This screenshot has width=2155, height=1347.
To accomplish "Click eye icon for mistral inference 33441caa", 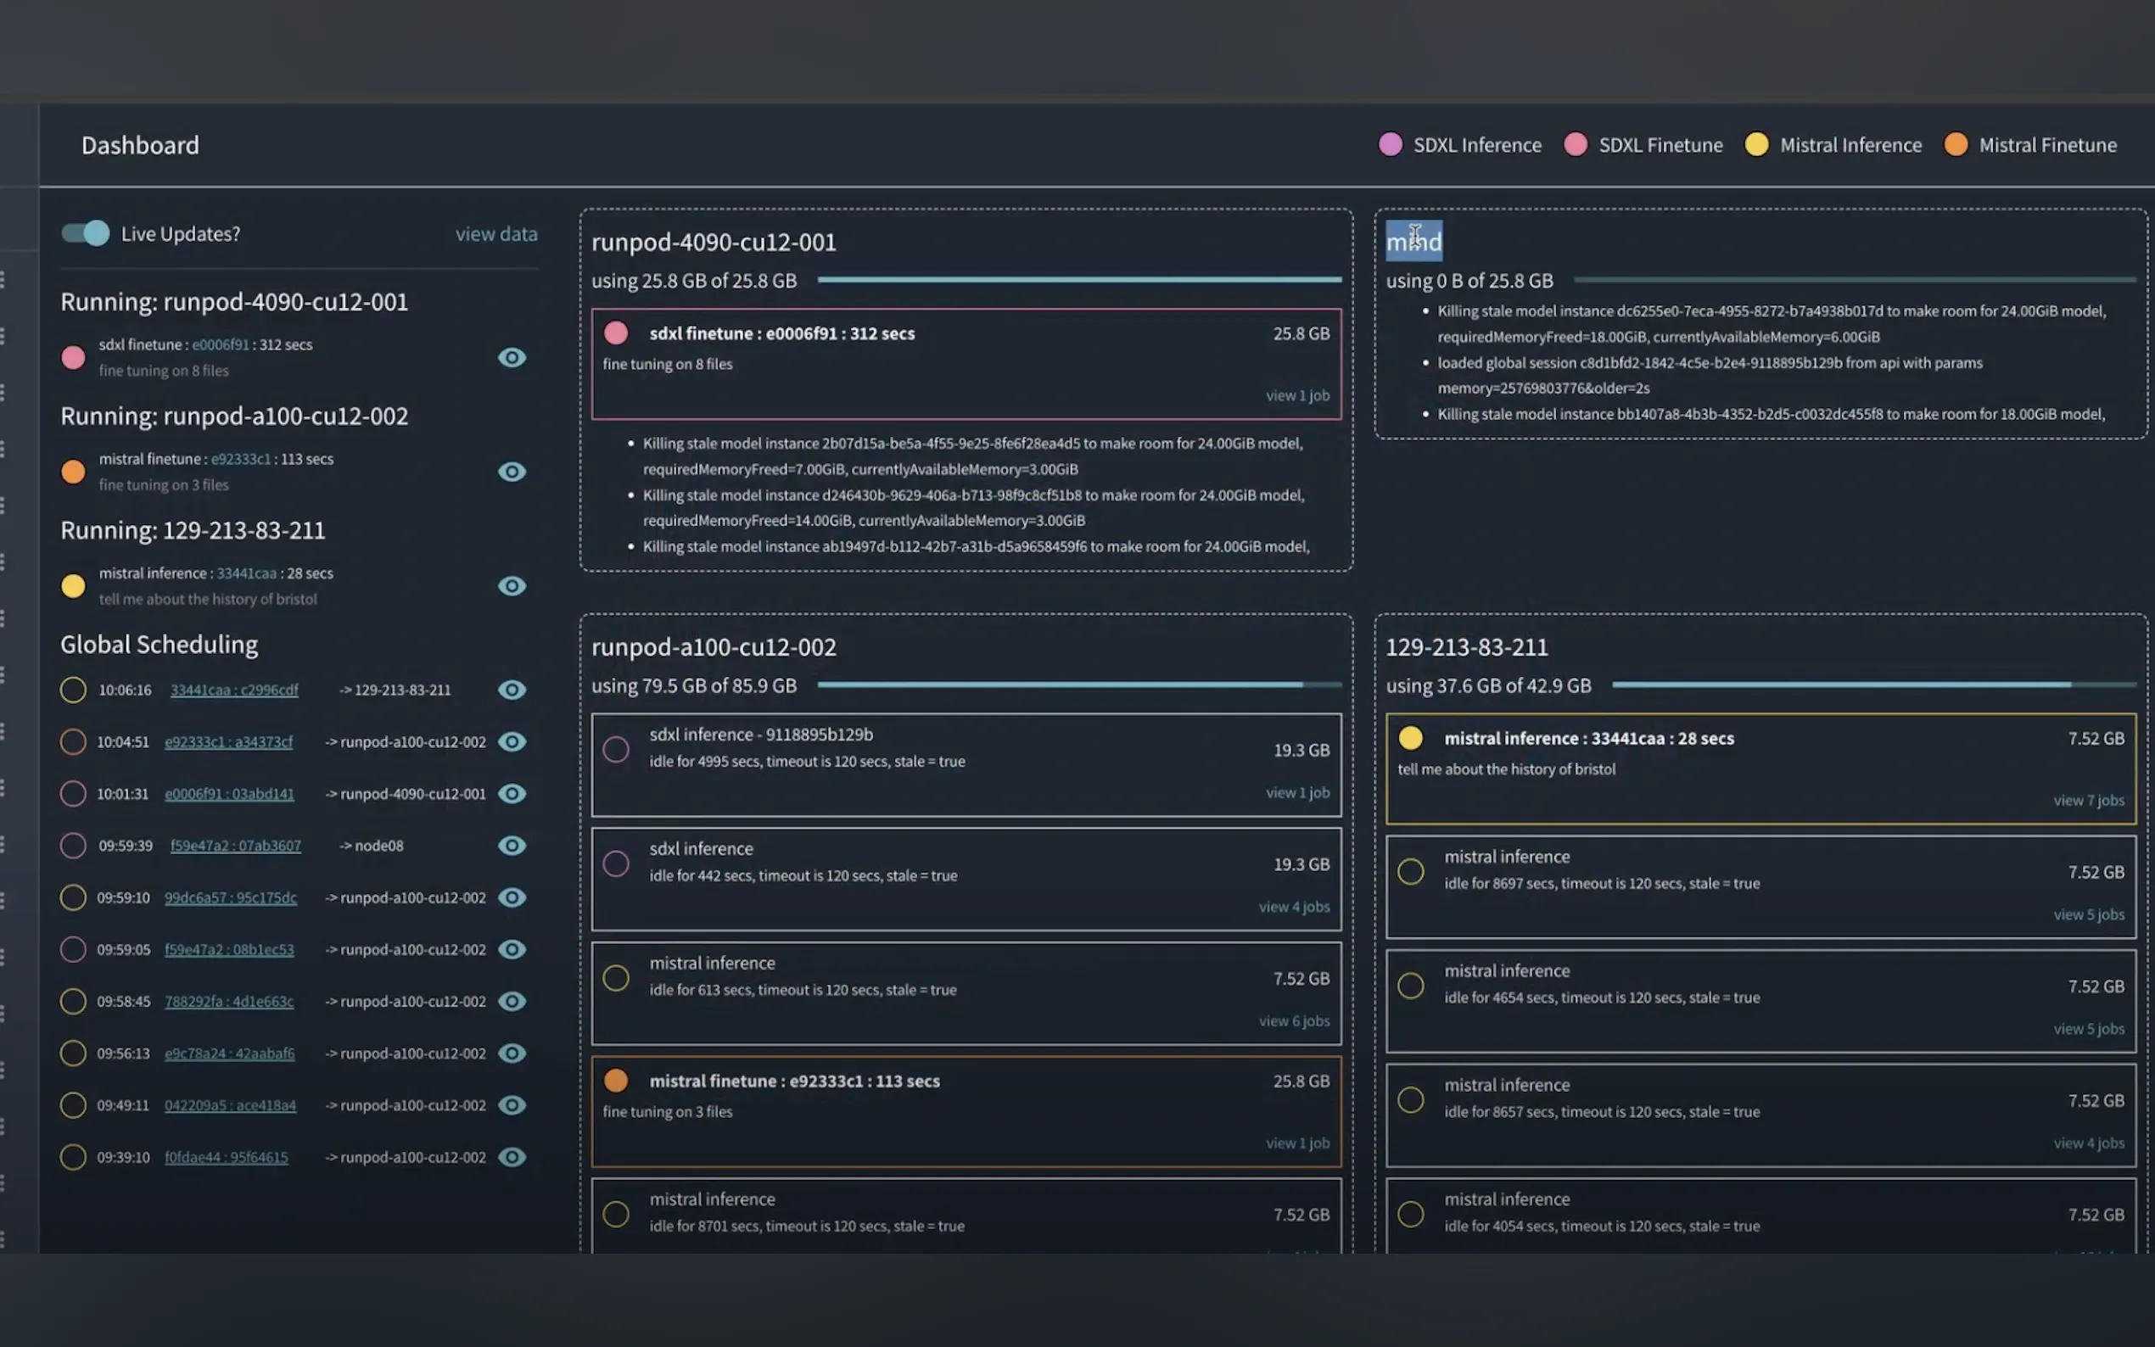I will [512, 585].
